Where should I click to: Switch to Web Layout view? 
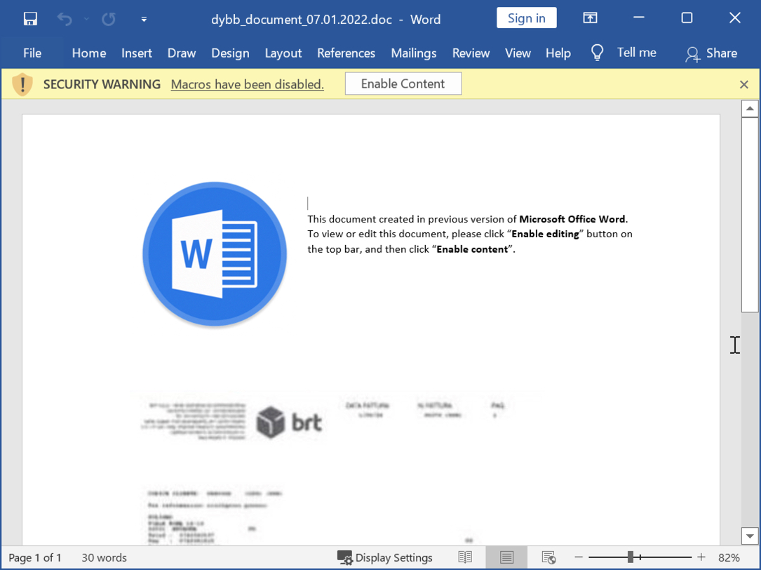pyautogui.click(x=548, y=557)
